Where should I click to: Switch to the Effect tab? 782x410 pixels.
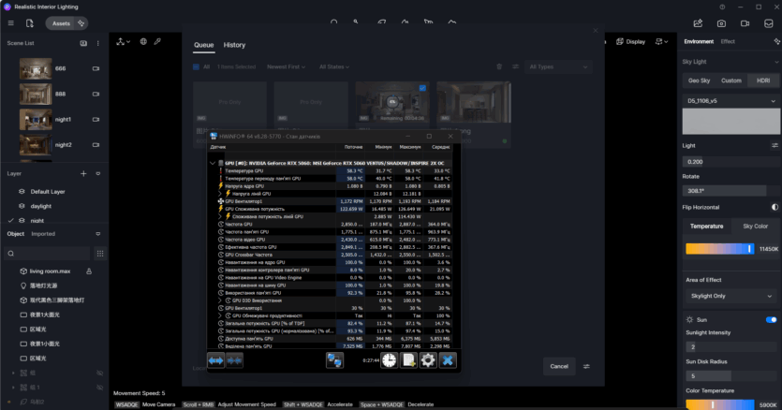(728, 41)
